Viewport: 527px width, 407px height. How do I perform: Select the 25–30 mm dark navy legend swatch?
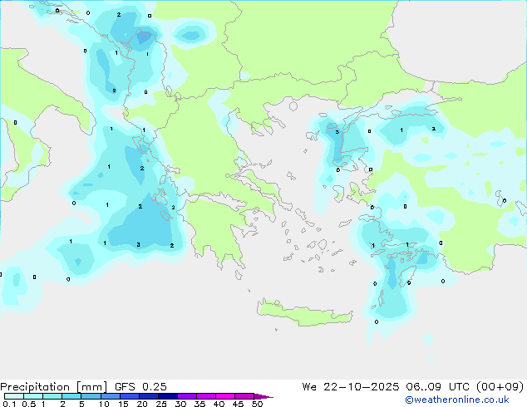168,396
